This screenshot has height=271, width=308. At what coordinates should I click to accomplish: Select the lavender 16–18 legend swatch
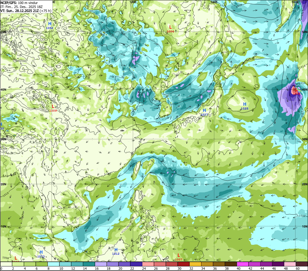tap(101, 264)
